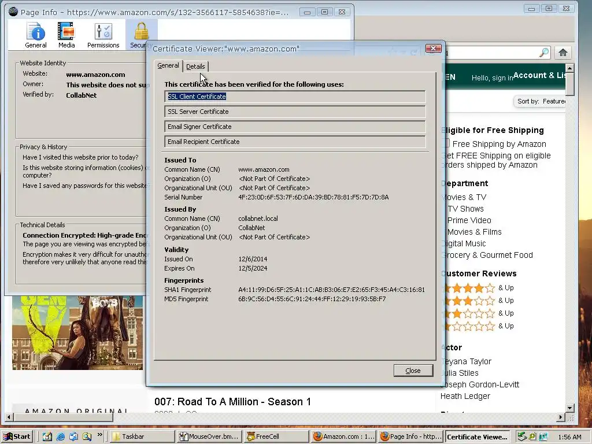Open the Prime Video department link

coord(469,220)
